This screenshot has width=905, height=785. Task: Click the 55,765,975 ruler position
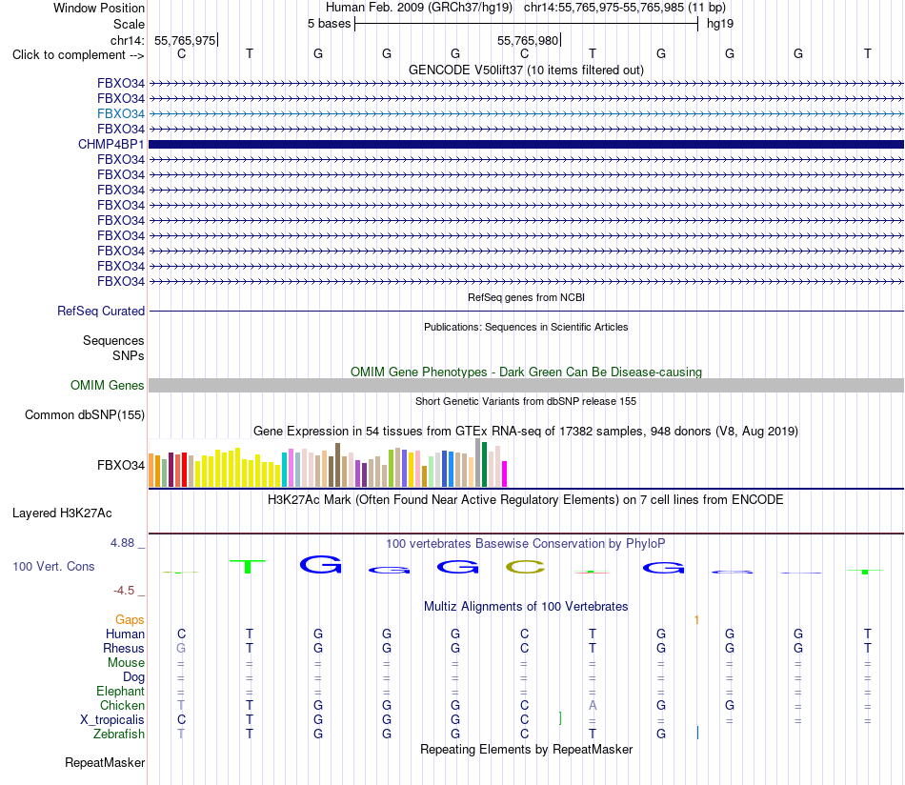click(185, 40)
